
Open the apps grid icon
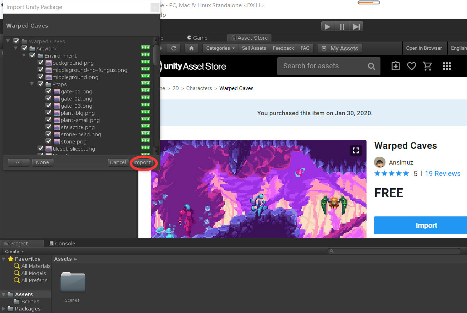pyautogui.click(x=447, y=66)
